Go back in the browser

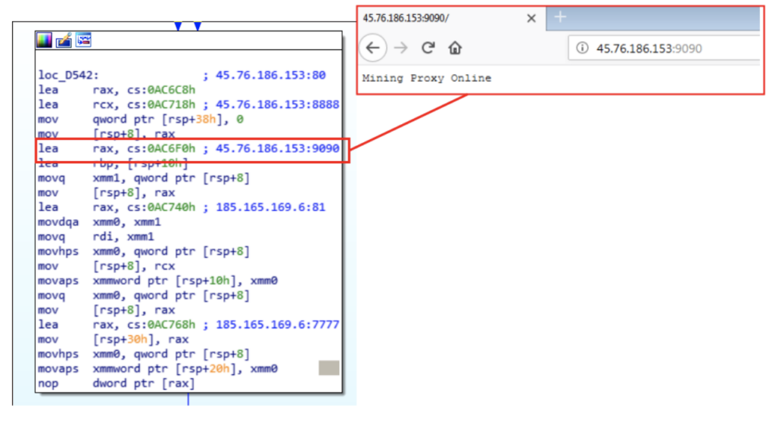click(x=373, y=48)
